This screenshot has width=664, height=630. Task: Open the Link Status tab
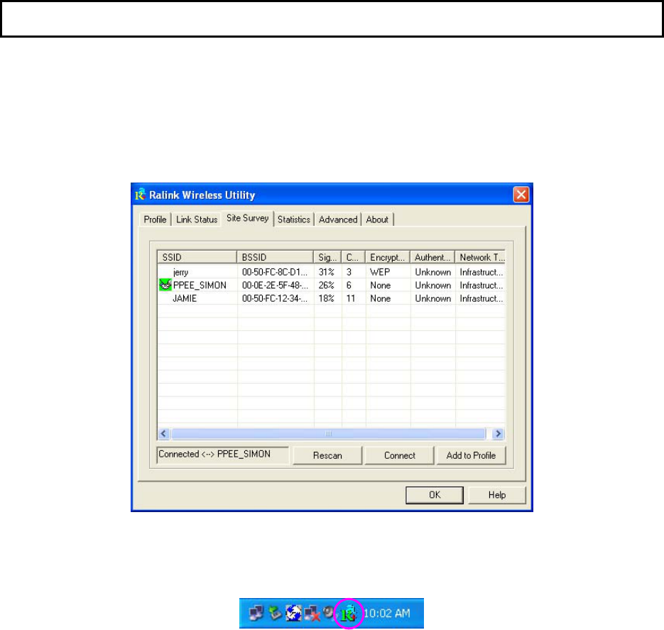pyautogui.click(x=197, y=219)
